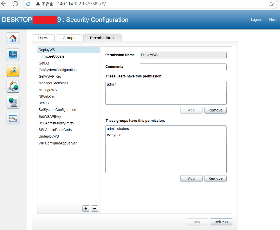Remove selected user from permission
The height and width of the screenshot is (230, 280).
click(x=215, y=110)
